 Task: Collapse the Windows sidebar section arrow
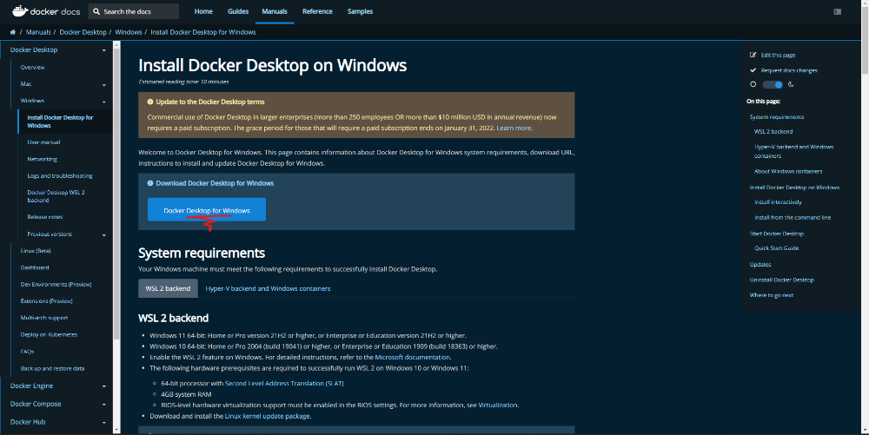click(x=103, y=102)
